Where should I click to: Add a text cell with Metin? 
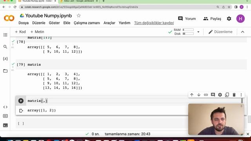pos(37,32)
